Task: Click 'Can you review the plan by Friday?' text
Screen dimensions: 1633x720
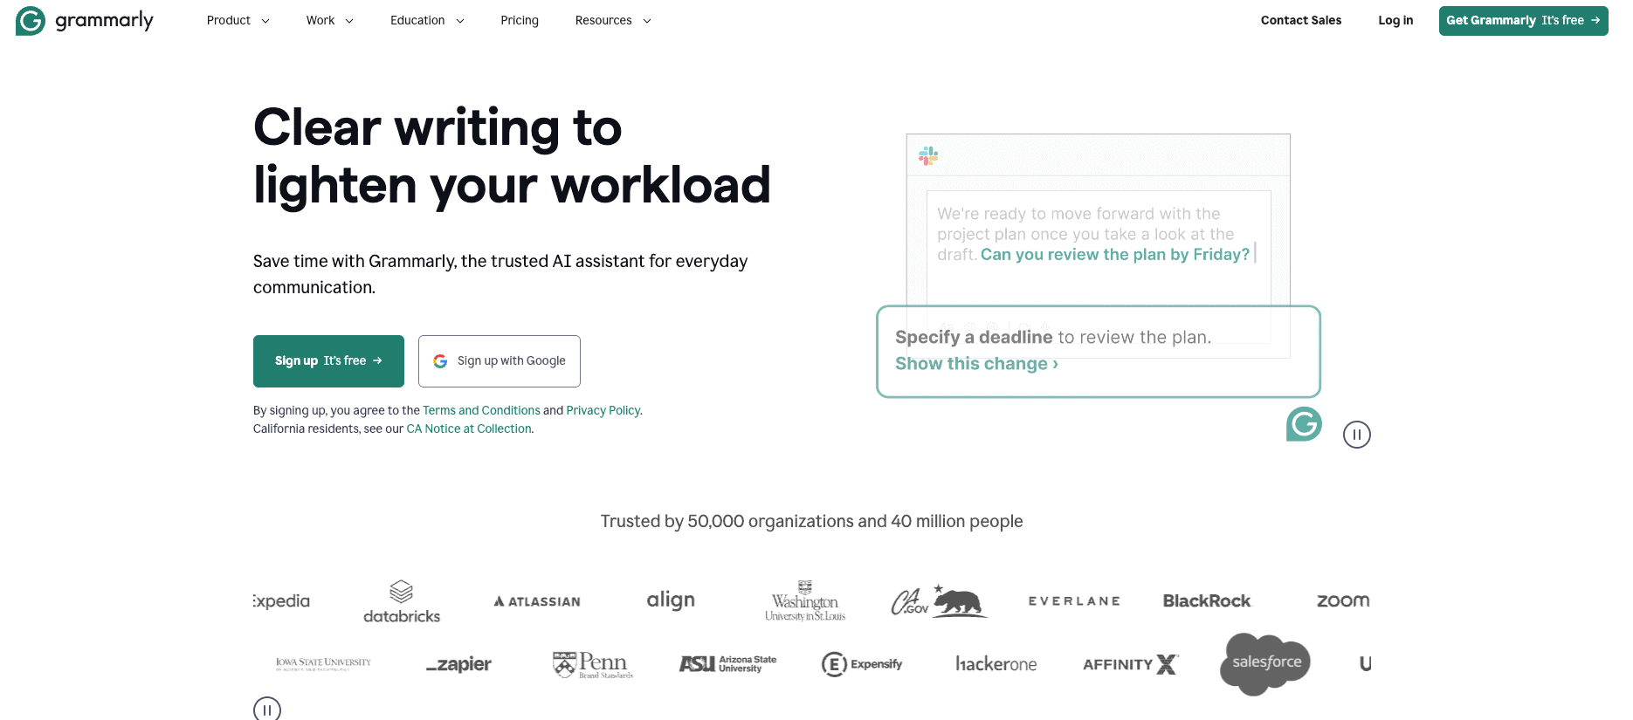Action: pos(1115,255)
